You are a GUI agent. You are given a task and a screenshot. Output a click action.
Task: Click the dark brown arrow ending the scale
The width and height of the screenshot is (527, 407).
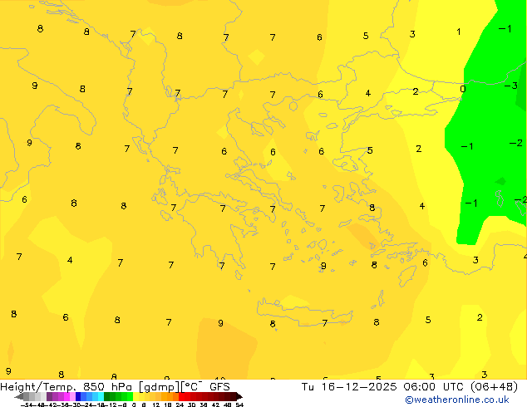click(239, 396)
